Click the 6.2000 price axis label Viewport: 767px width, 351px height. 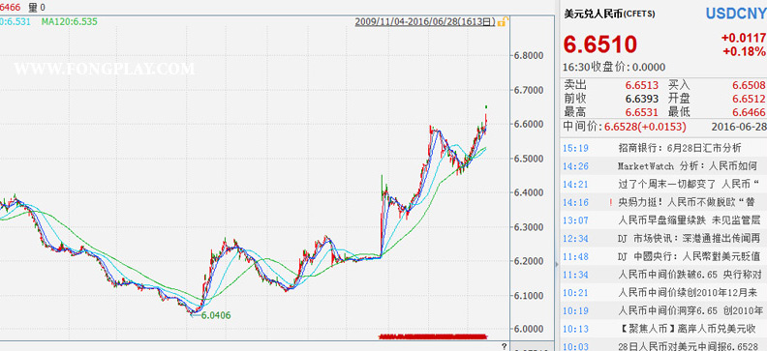(529, 261)
